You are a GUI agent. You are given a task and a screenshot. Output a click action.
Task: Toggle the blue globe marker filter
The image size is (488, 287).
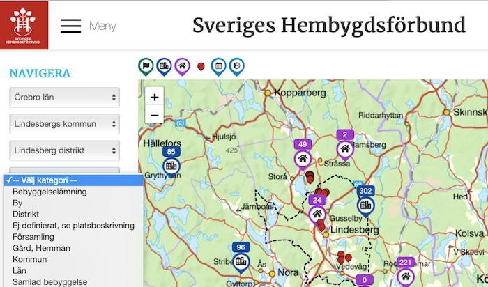coord(237,66)
